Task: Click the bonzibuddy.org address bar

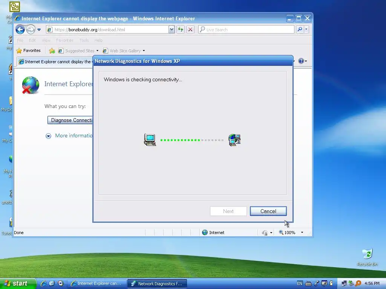Action: 107,29
